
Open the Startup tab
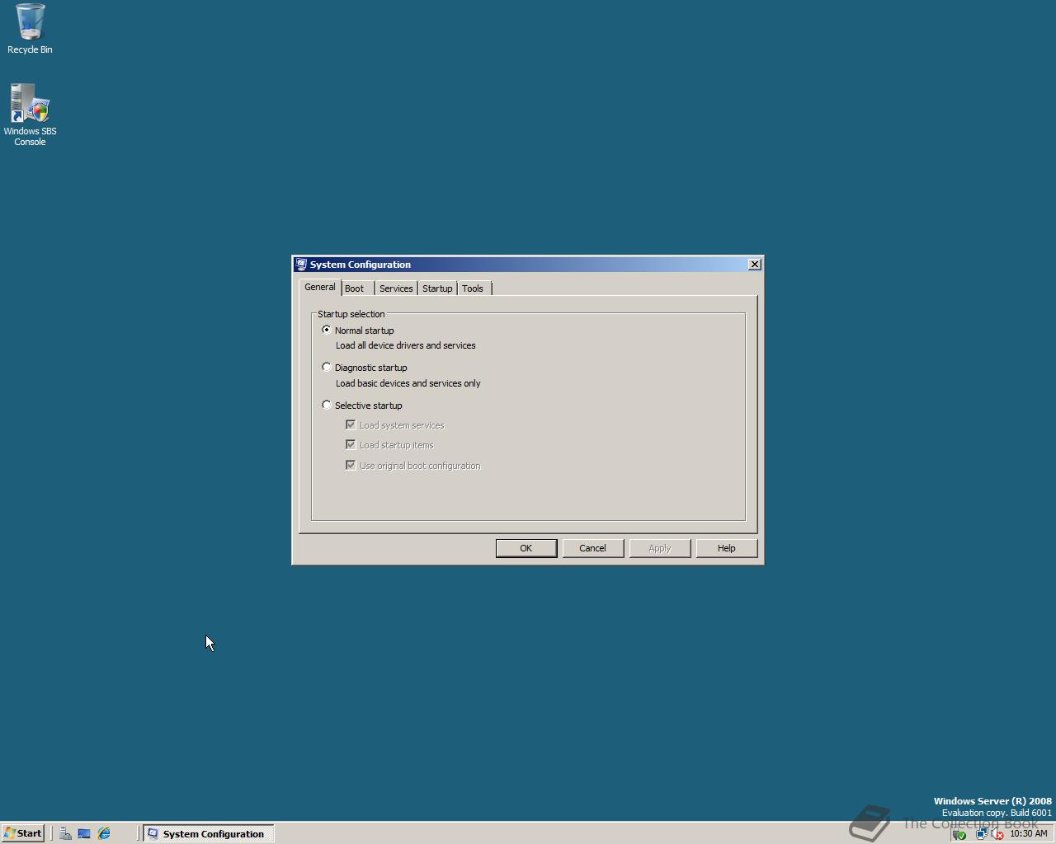(x=437, y=288)
